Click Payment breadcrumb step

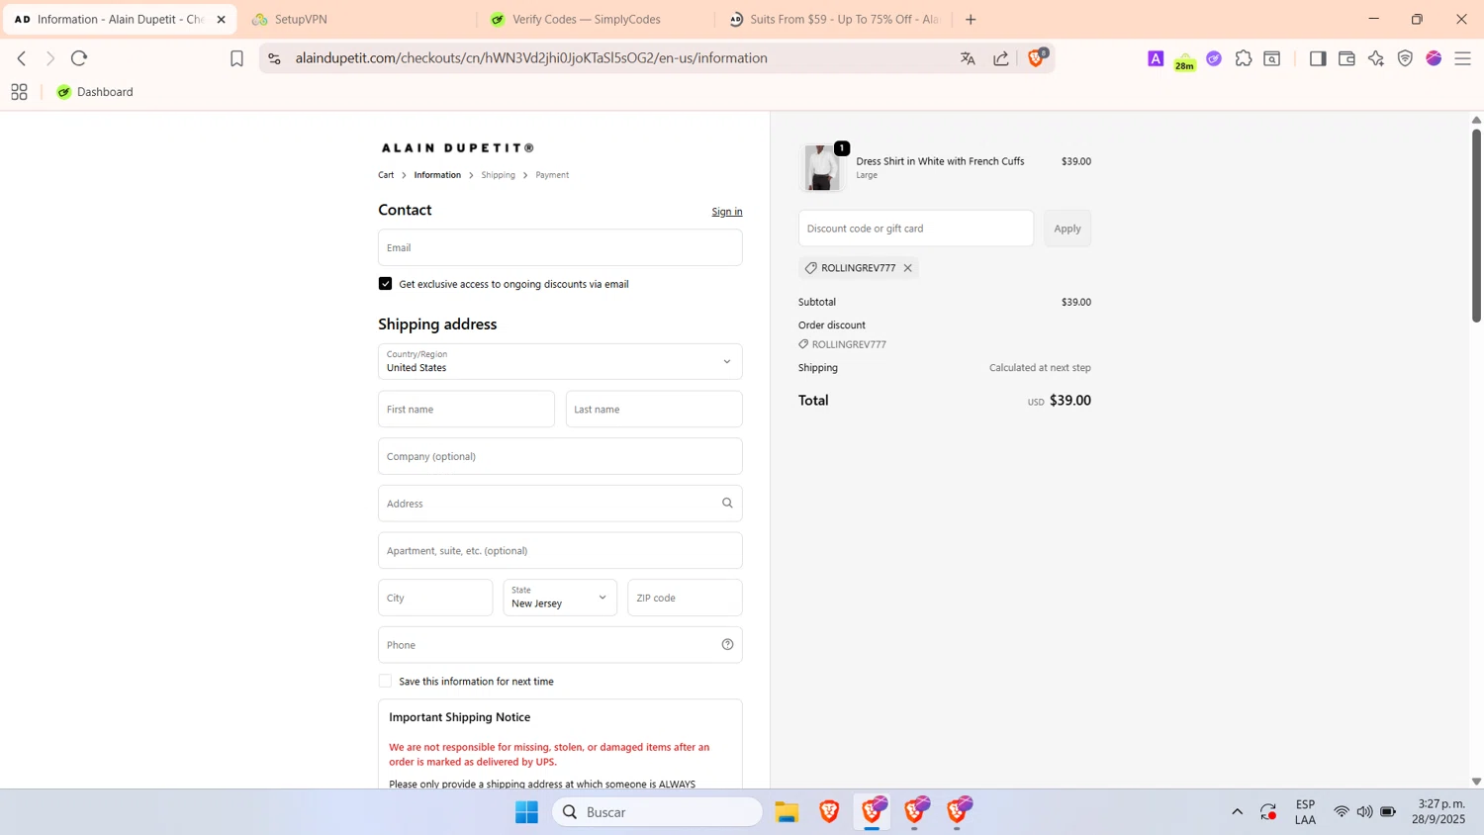tap(552, 175)
